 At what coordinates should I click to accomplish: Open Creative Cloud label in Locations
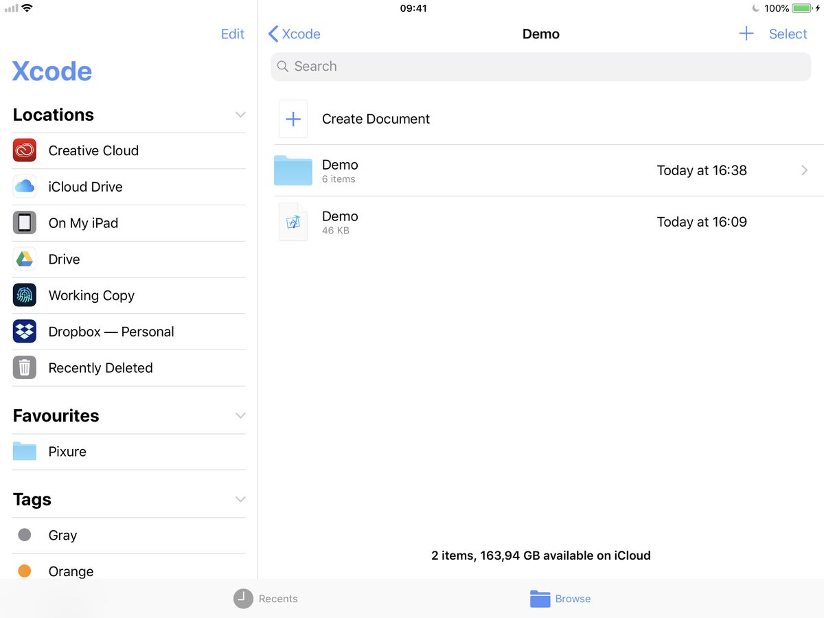93,150
